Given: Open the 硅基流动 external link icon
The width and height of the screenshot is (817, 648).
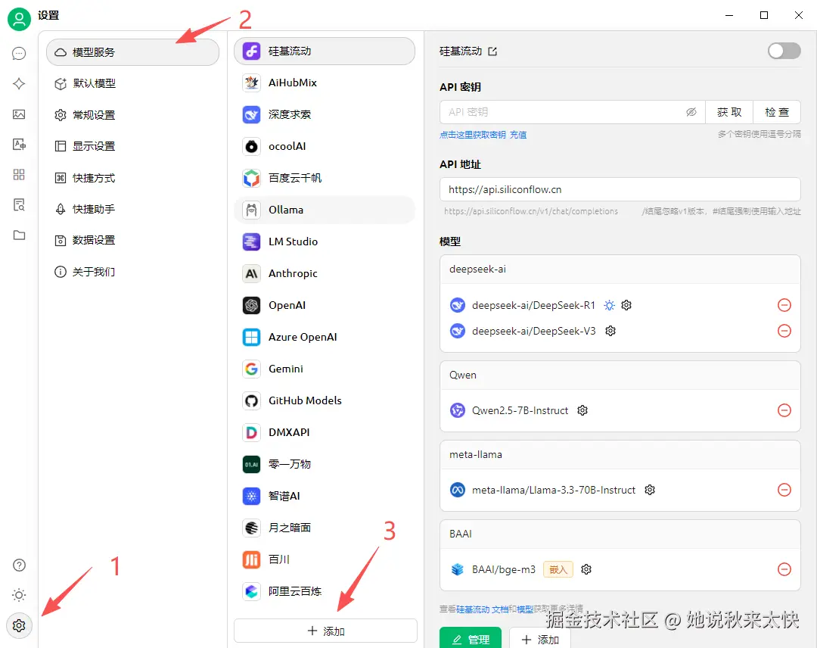Looking at the screenshot, I should (x=492, y=51).
